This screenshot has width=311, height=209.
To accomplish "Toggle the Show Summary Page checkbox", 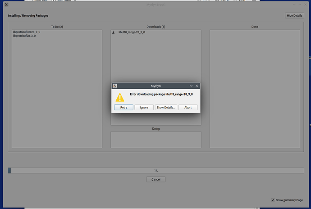I will click(273, 200).
